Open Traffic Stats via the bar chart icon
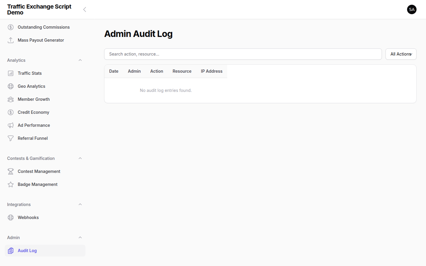The height and width of the screenshot is (266, 426). click(11, 73)
